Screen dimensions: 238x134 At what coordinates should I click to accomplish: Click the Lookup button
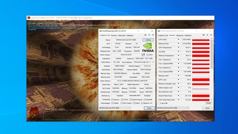point(148,40)
